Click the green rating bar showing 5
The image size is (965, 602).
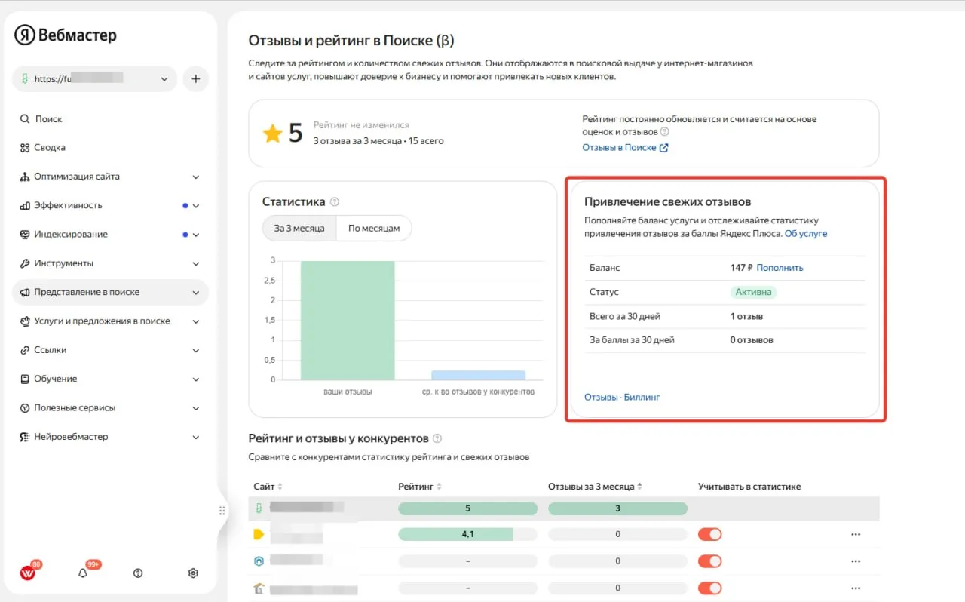(x=467, y=508)
